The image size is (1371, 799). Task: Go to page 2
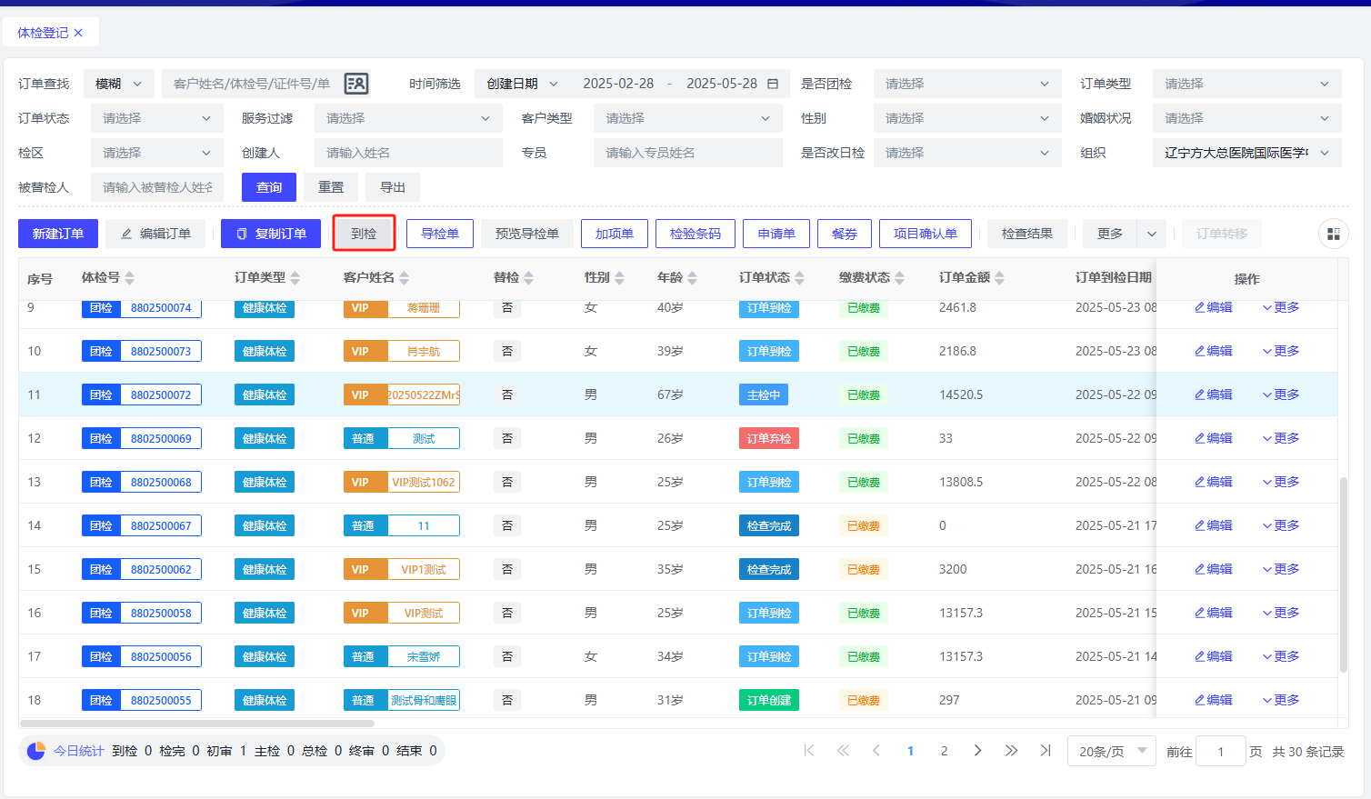click(944, 751)
